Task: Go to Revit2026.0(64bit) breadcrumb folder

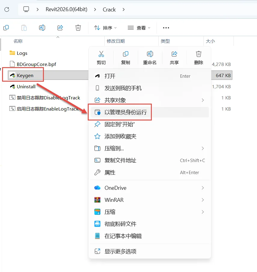Action: pyautogui.click(x=66, y=9)
